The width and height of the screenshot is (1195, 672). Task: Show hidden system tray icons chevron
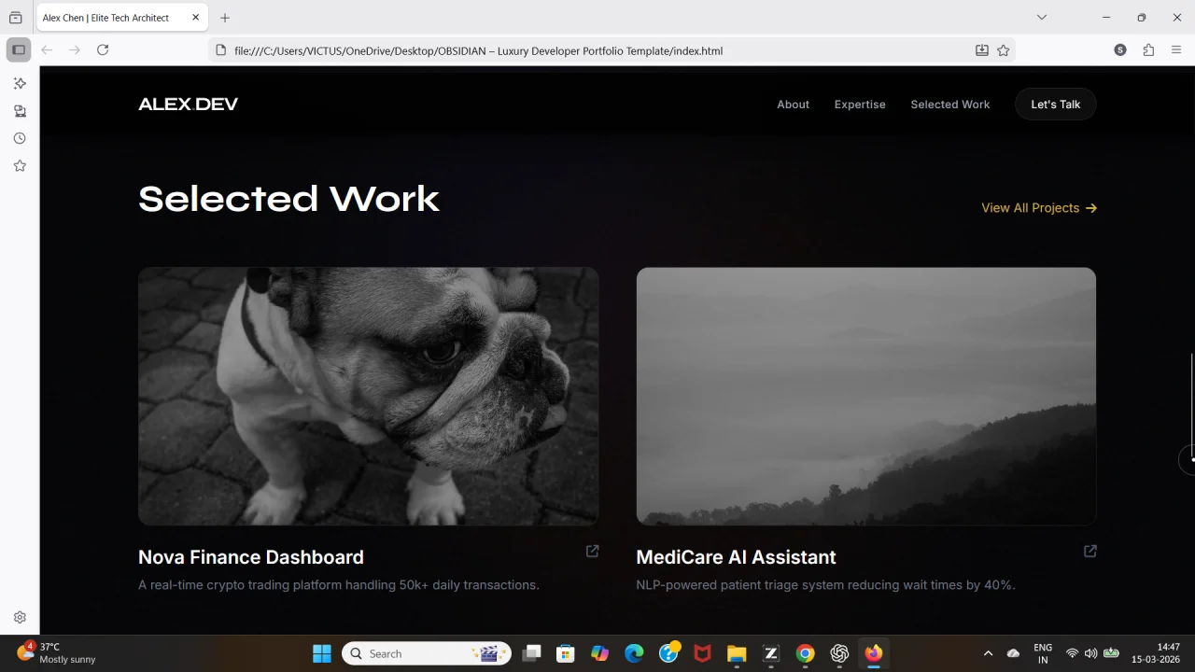[x=988, y=653]
